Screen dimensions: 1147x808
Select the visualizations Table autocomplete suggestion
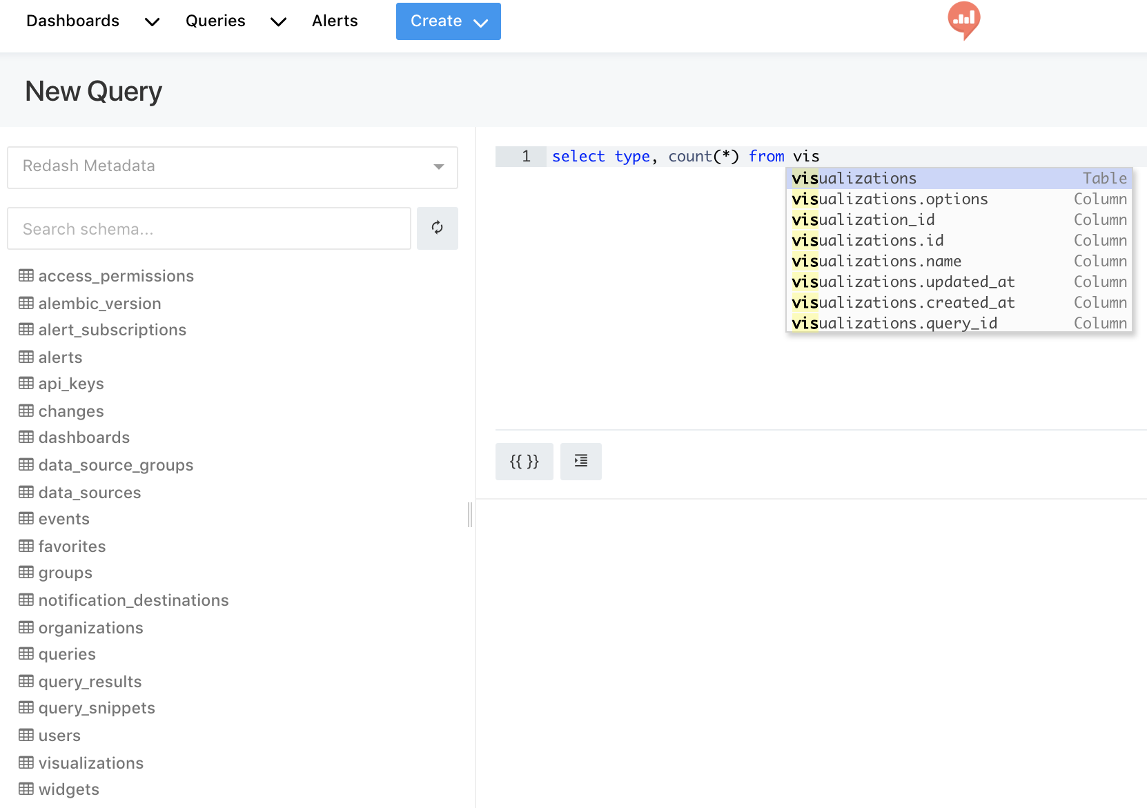(959, 178)
